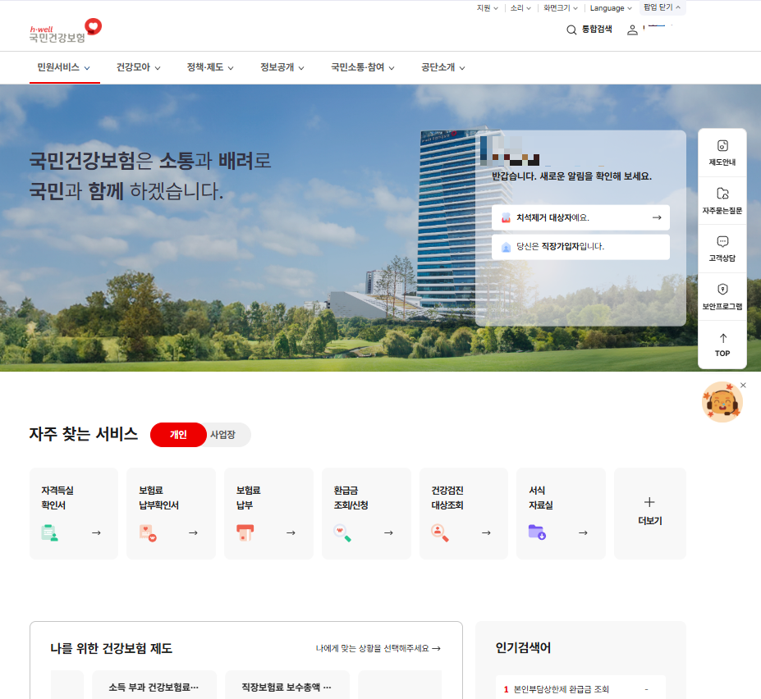The width and height of the screenshot is (761, 699).
Task: Click the 나에게 맞는 상황을 선택해주세요 link
Action: click(378, 647)
